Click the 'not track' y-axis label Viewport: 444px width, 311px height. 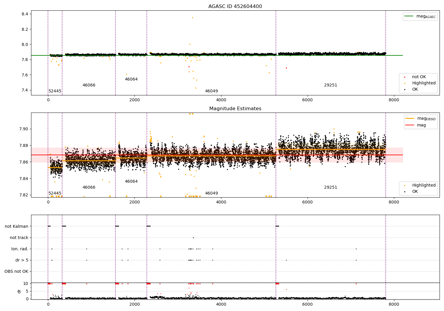19,238
